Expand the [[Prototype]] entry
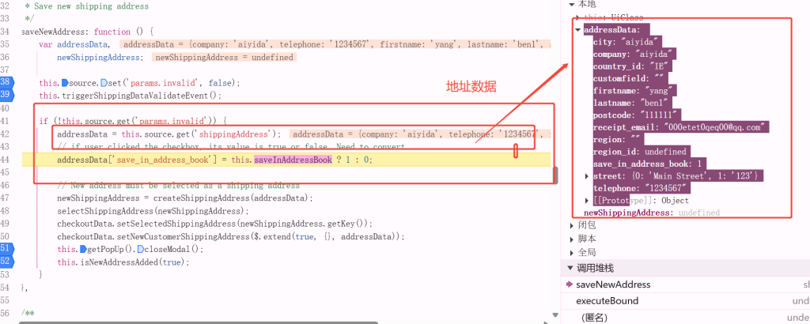The image size is (810, 324). [588, 200]
